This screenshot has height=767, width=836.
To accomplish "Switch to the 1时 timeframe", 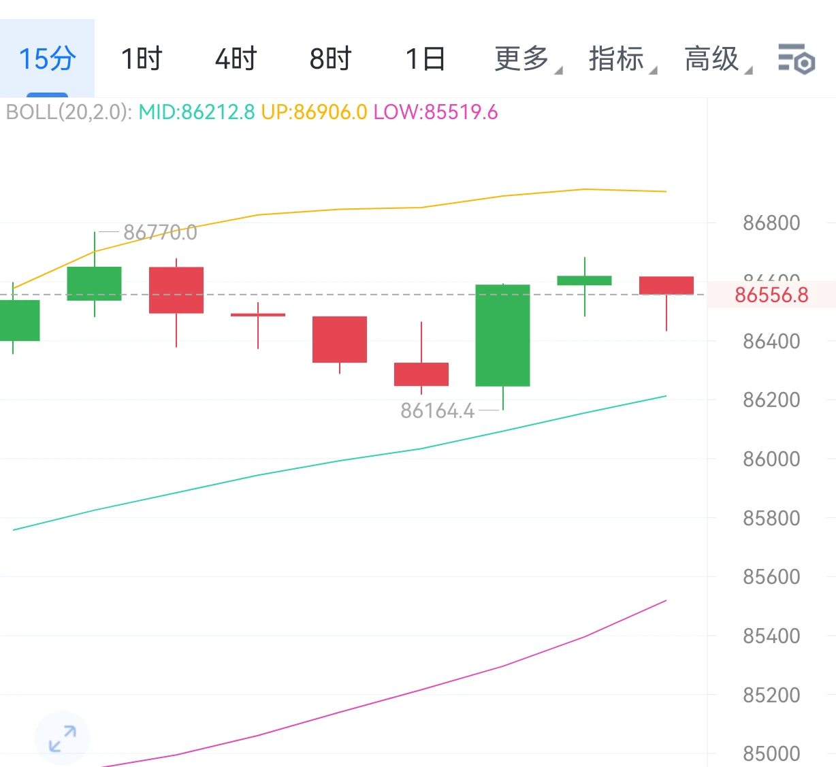I will 142,59.
